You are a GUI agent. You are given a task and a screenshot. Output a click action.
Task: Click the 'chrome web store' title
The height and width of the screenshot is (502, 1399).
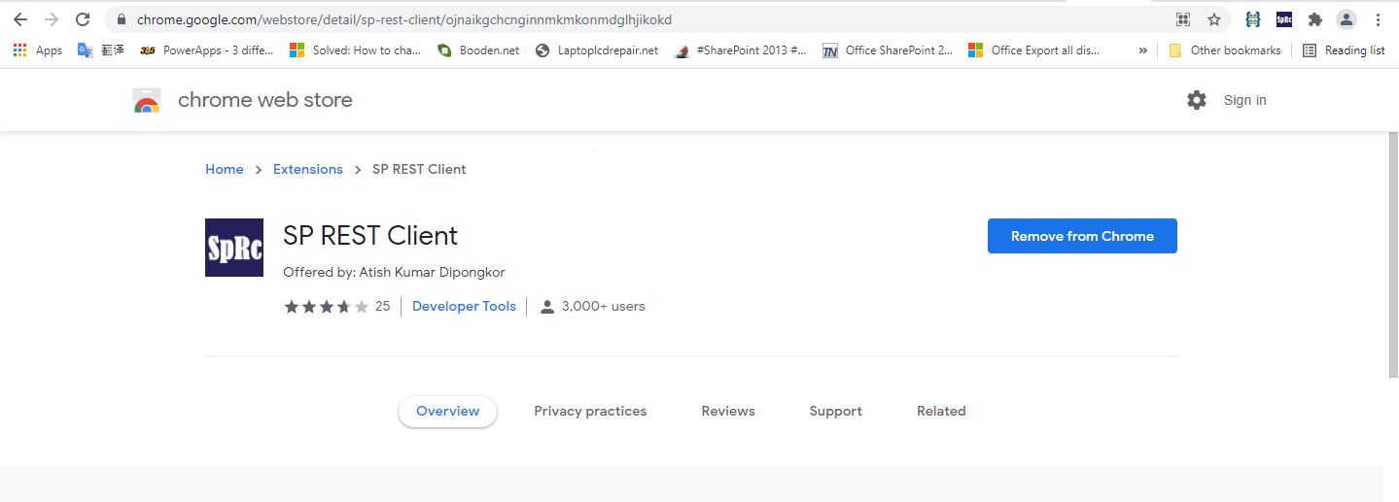pos(265,100)
